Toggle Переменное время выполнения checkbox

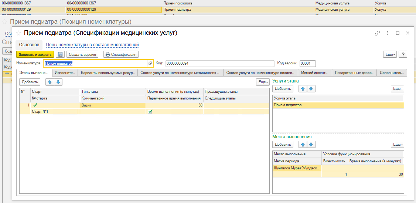[x=150, y=111]
